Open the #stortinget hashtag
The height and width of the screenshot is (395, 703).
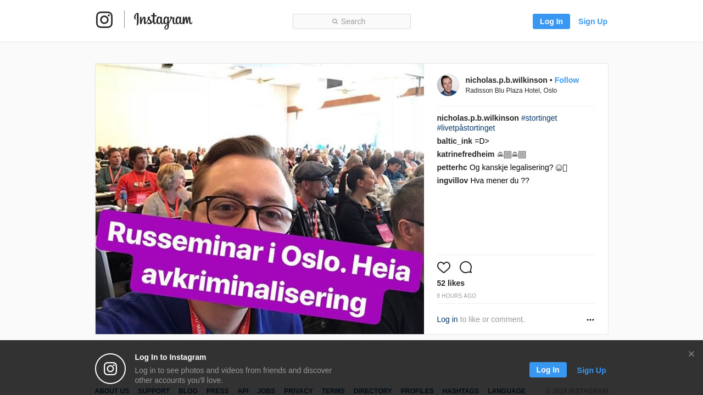tap(539, 118)
